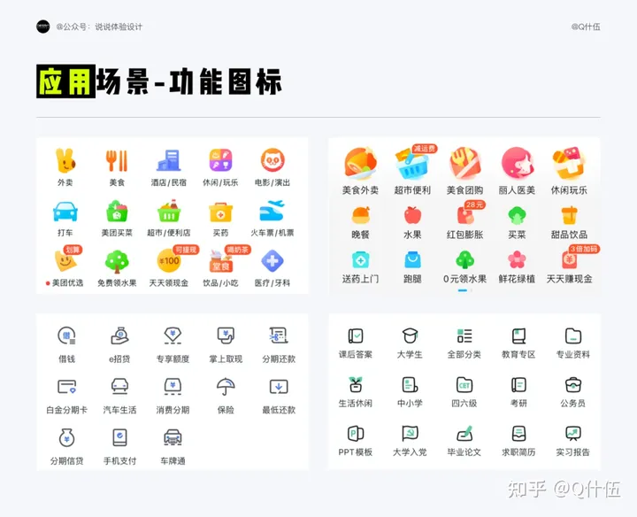Open the 毕业论文 writing icon
637x517 pixels.
[464, 434]
